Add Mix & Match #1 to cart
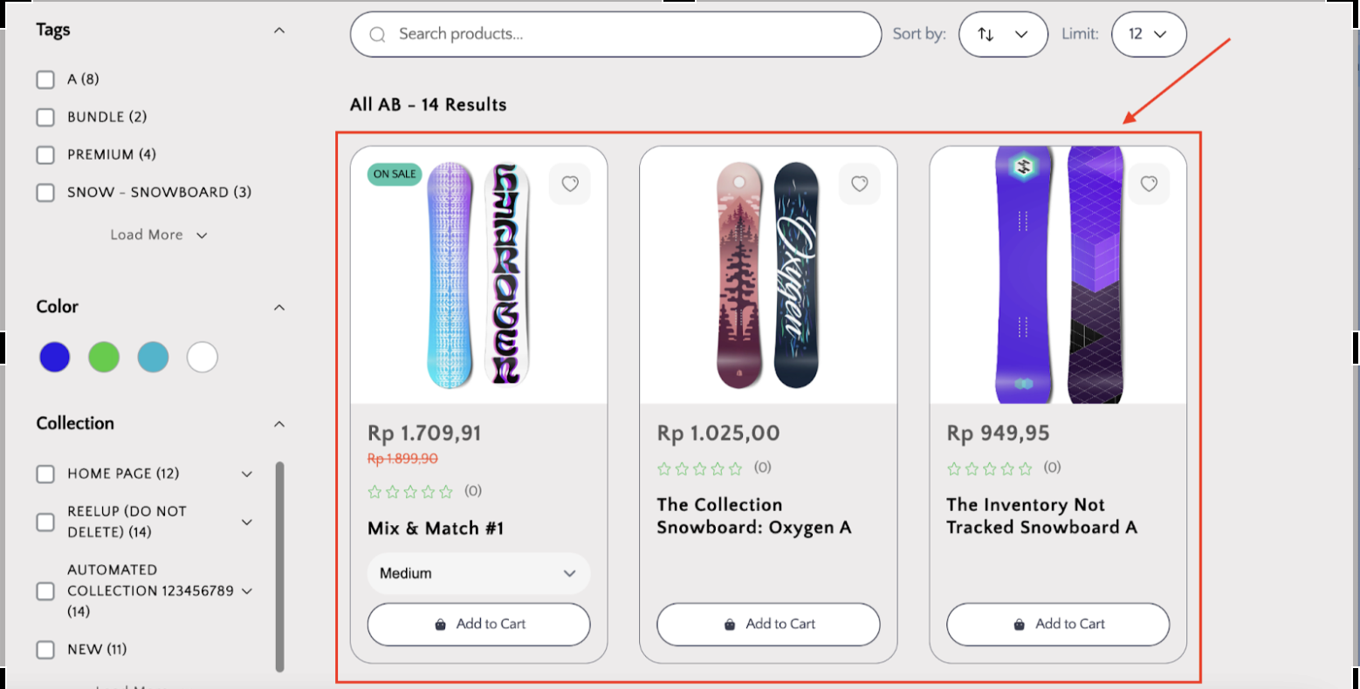 pyautogui.click(x=478, y=624)
